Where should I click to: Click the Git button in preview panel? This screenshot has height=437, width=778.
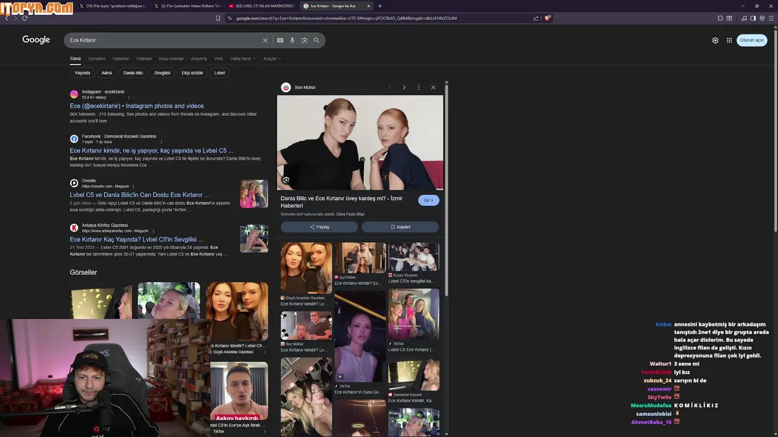coord(429,200)
